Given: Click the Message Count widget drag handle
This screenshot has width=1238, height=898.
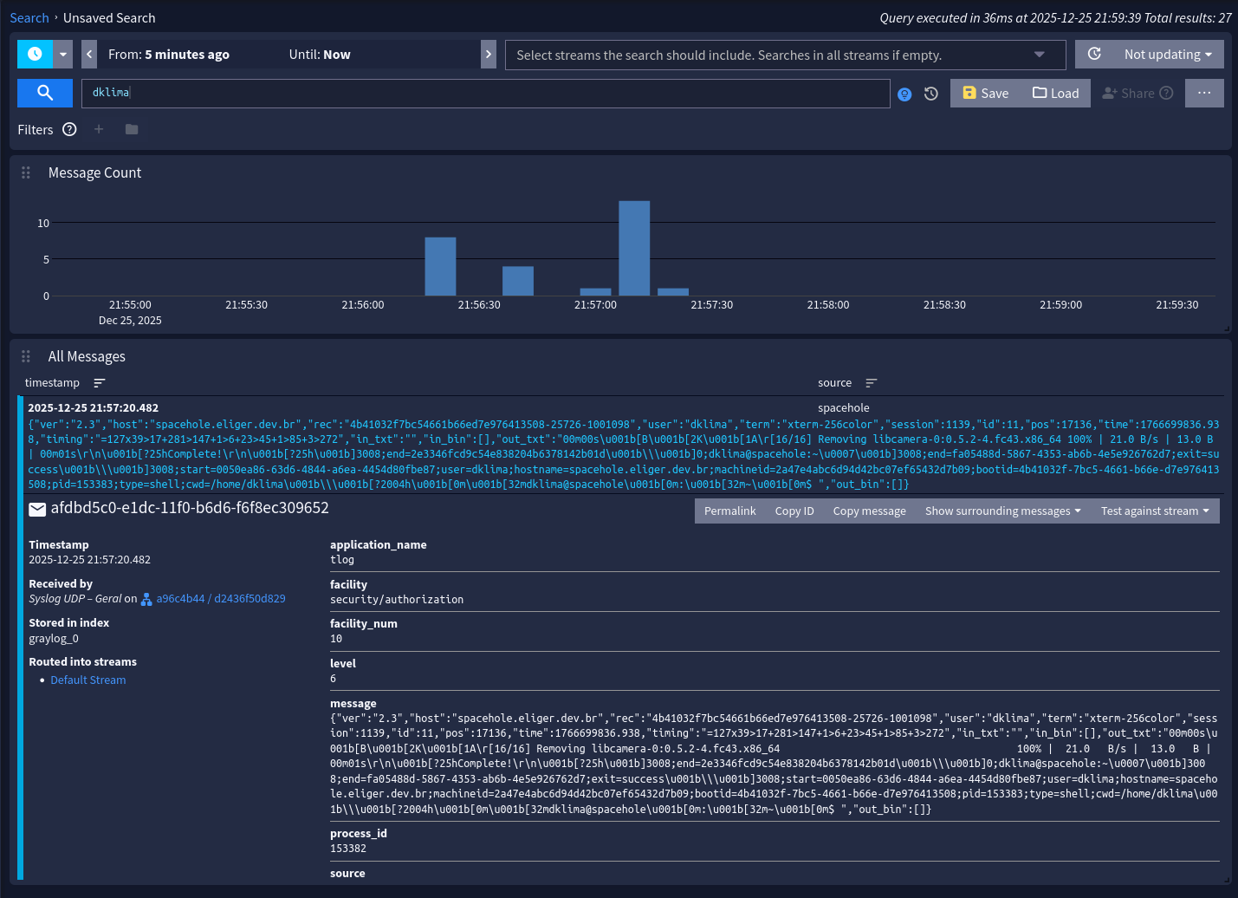Looking at the screenshot, I should pos(26,172).
